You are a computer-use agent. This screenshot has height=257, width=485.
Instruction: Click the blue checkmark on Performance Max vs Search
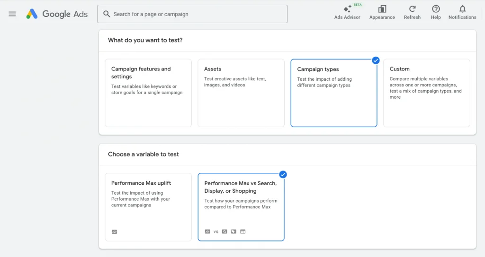(x=283, y=175)
